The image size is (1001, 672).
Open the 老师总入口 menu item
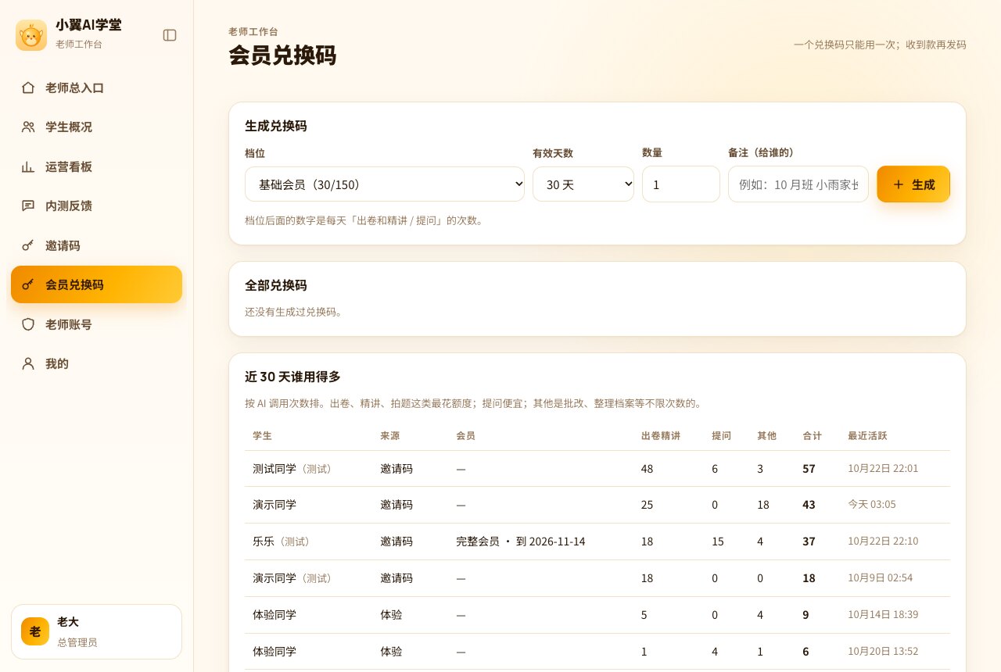[96, 88]
